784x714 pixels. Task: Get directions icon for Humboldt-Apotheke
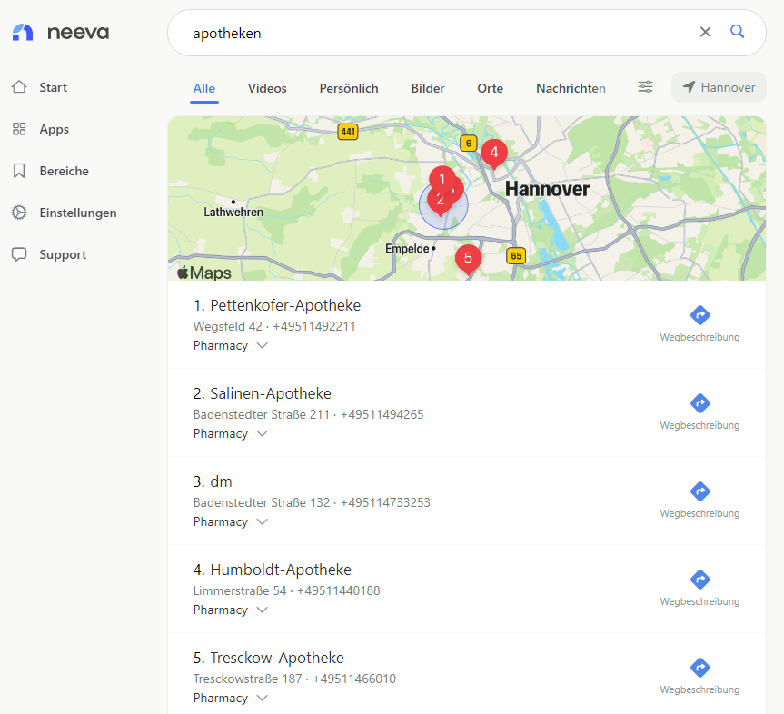tap(700, 580)
